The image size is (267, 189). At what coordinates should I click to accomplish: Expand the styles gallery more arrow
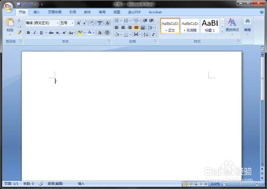tap(222, 32)
